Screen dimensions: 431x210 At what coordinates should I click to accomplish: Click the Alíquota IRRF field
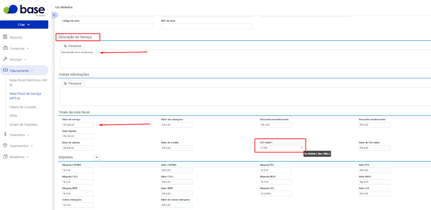[x=78, y=194]
